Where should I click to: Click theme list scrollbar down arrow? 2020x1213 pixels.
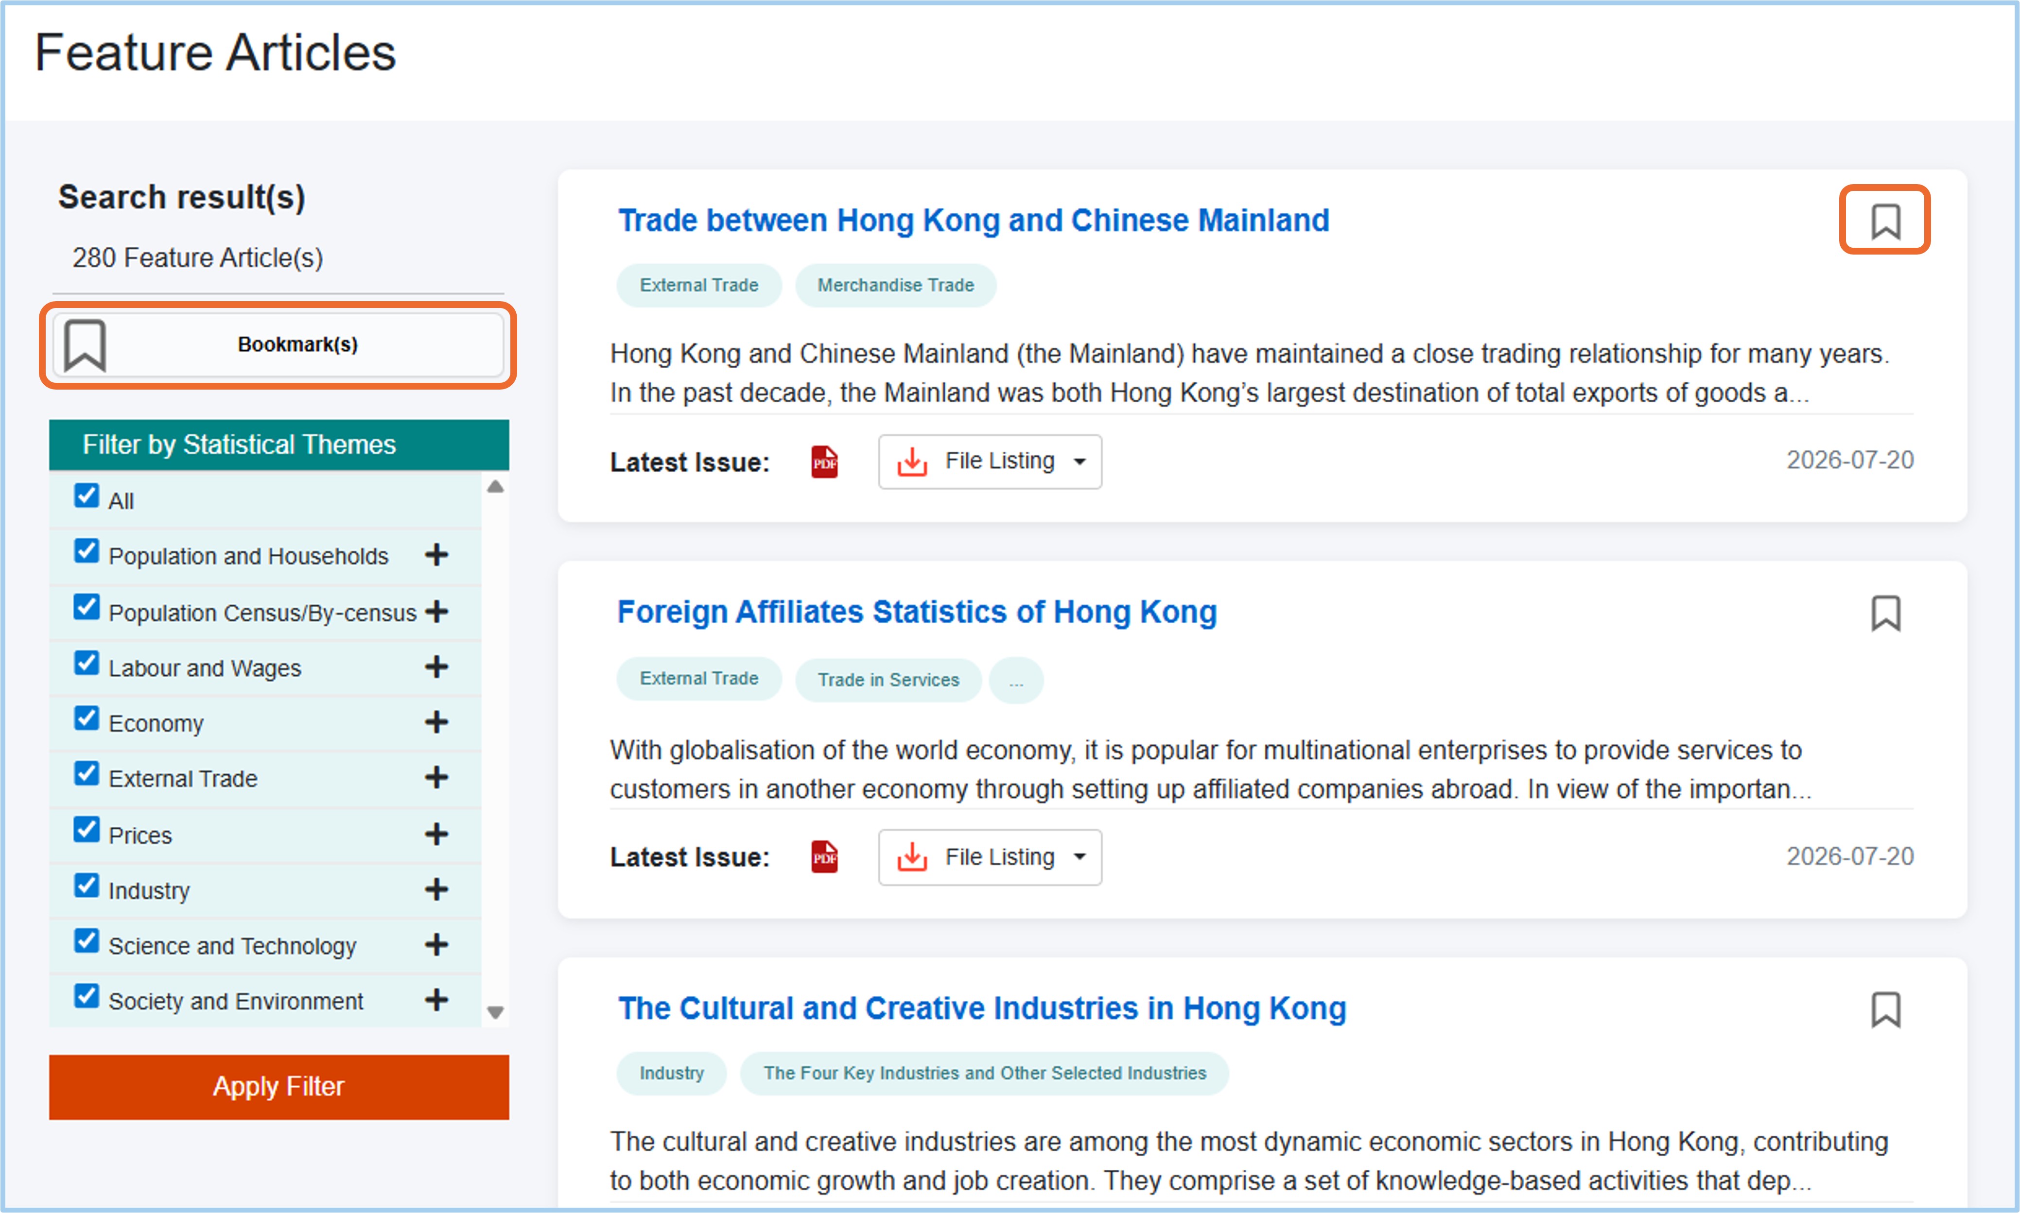click(x=495, y=1012)
